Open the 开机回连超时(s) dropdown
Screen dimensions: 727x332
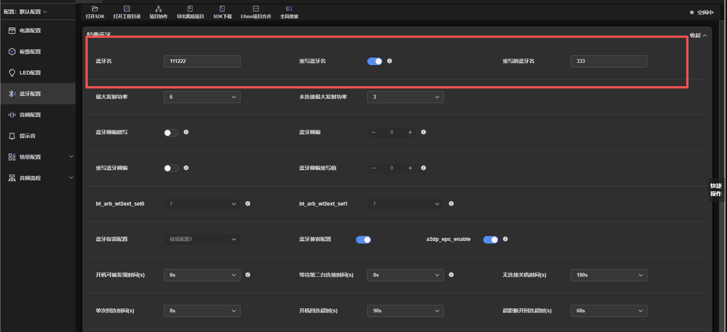click(405, 311)
